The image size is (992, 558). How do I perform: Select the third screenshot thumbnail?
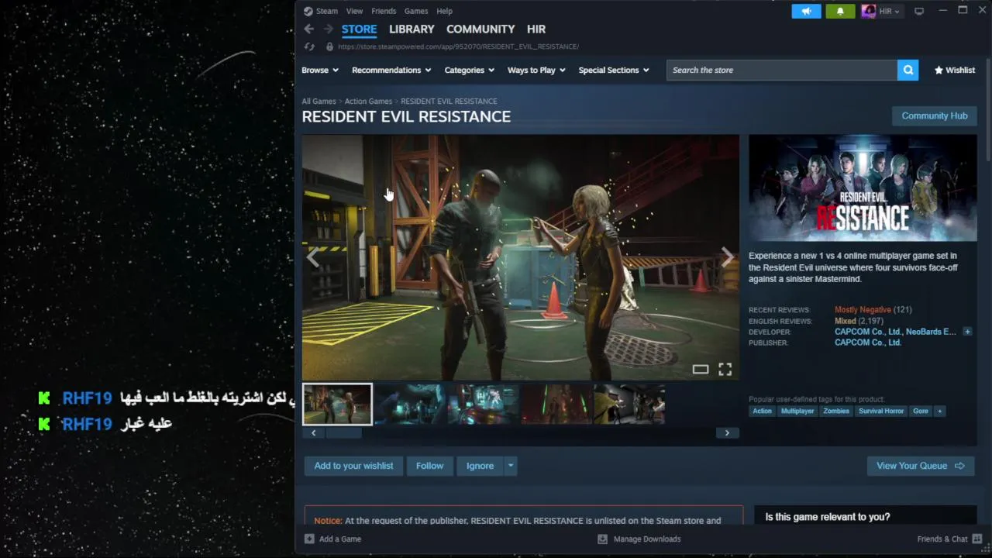point(483,405)
